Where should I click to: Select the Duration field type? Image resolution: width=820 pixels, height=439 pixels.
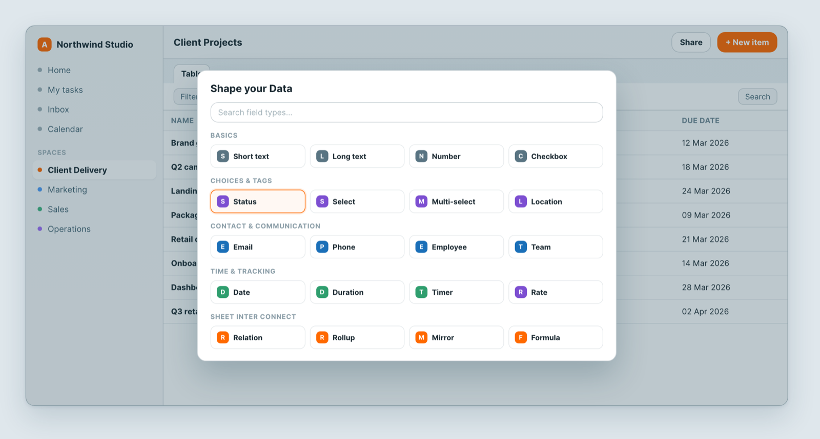pyautogui.click(x=357, y=292)
